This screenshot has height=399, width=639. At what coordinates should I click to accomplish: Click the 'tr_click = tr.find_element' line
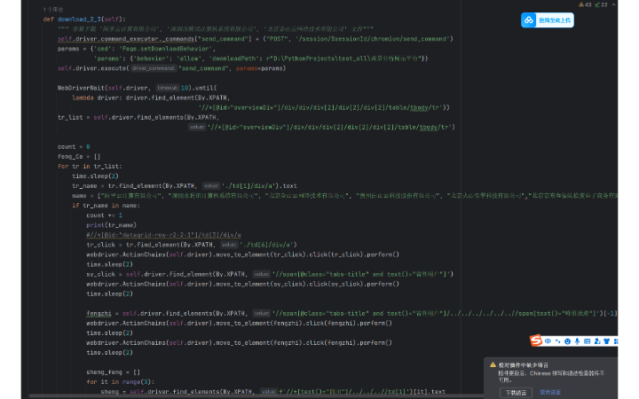click(192, 245)
